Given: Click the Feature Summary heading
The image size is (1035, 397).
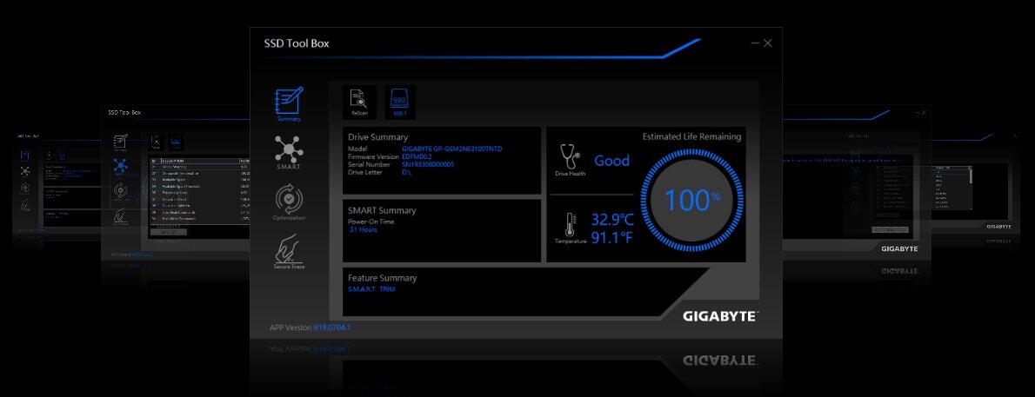Looking at the screenshot, I should (x=382, y=278).
